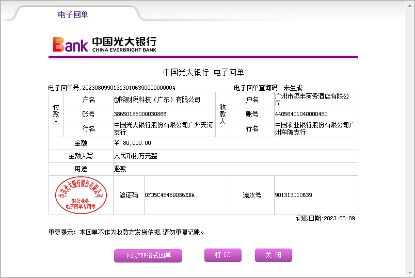Screen dimensions: 415x278
Task: Click the 退款 purpose cell
Action: 120,169
